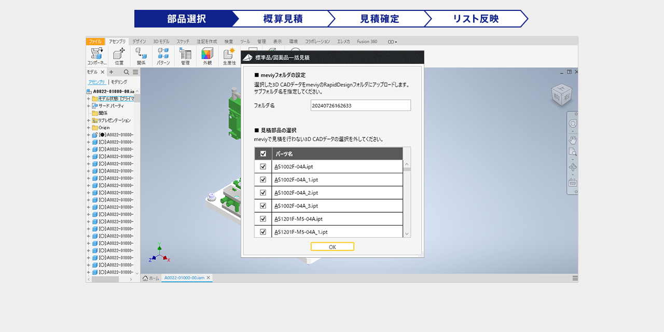Open the 外観 (Appearance) color cube icon

[207, 54]
